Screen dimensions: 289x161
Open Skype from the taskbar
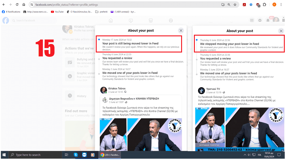pos(76,155)
